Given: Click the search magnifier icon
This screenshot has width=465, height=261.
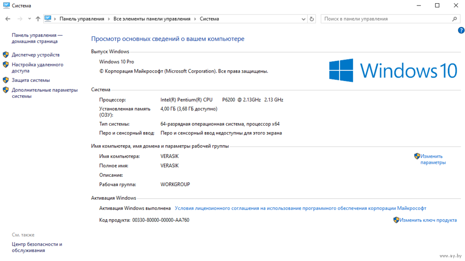Looking at the screenshot, I should [x=455, y=19].
